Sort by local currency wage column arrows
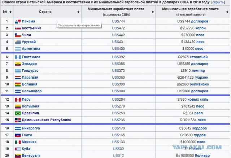 pyautogui.click(x=227, y=12)
